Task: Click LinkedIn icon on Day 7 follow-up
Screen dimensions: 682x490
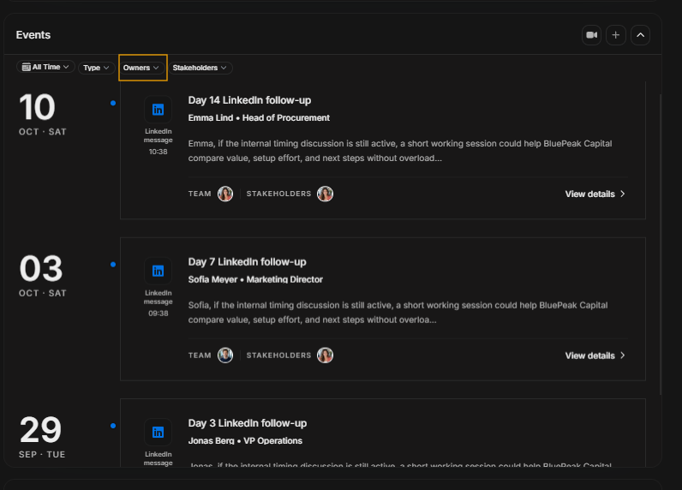Action: click(158, 272)
